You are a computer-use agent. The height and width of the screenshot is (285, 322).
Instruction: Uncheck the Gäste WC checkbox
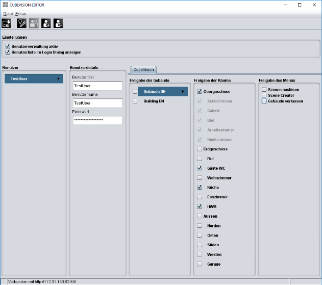(200, 168)
